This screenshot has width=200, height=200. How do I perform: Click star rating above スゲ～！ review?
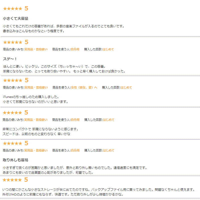(12, 42)
